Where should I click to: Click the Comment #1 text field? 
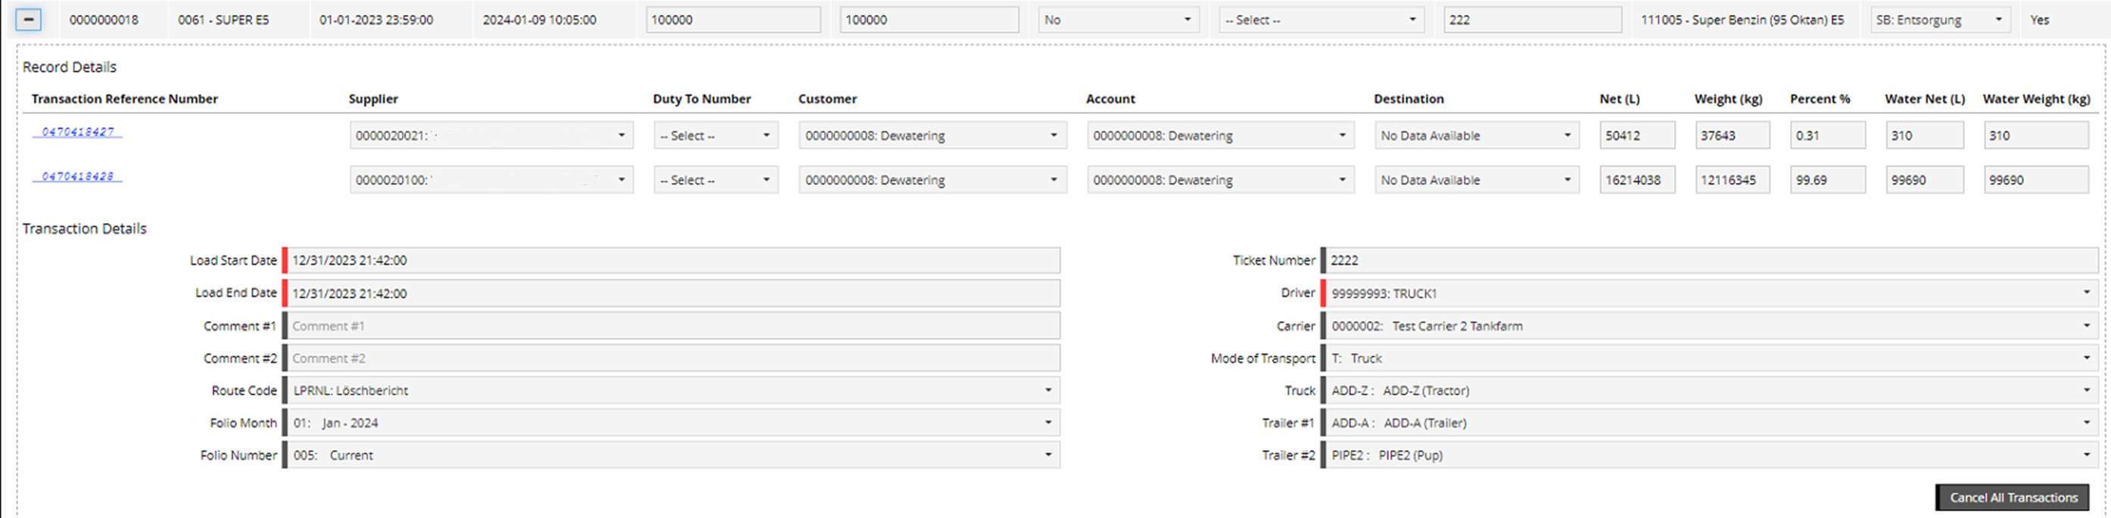click(671, 326)
